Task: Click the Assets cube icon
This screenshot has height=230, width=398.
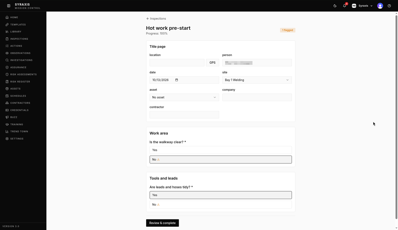Action: click(7, 89)
